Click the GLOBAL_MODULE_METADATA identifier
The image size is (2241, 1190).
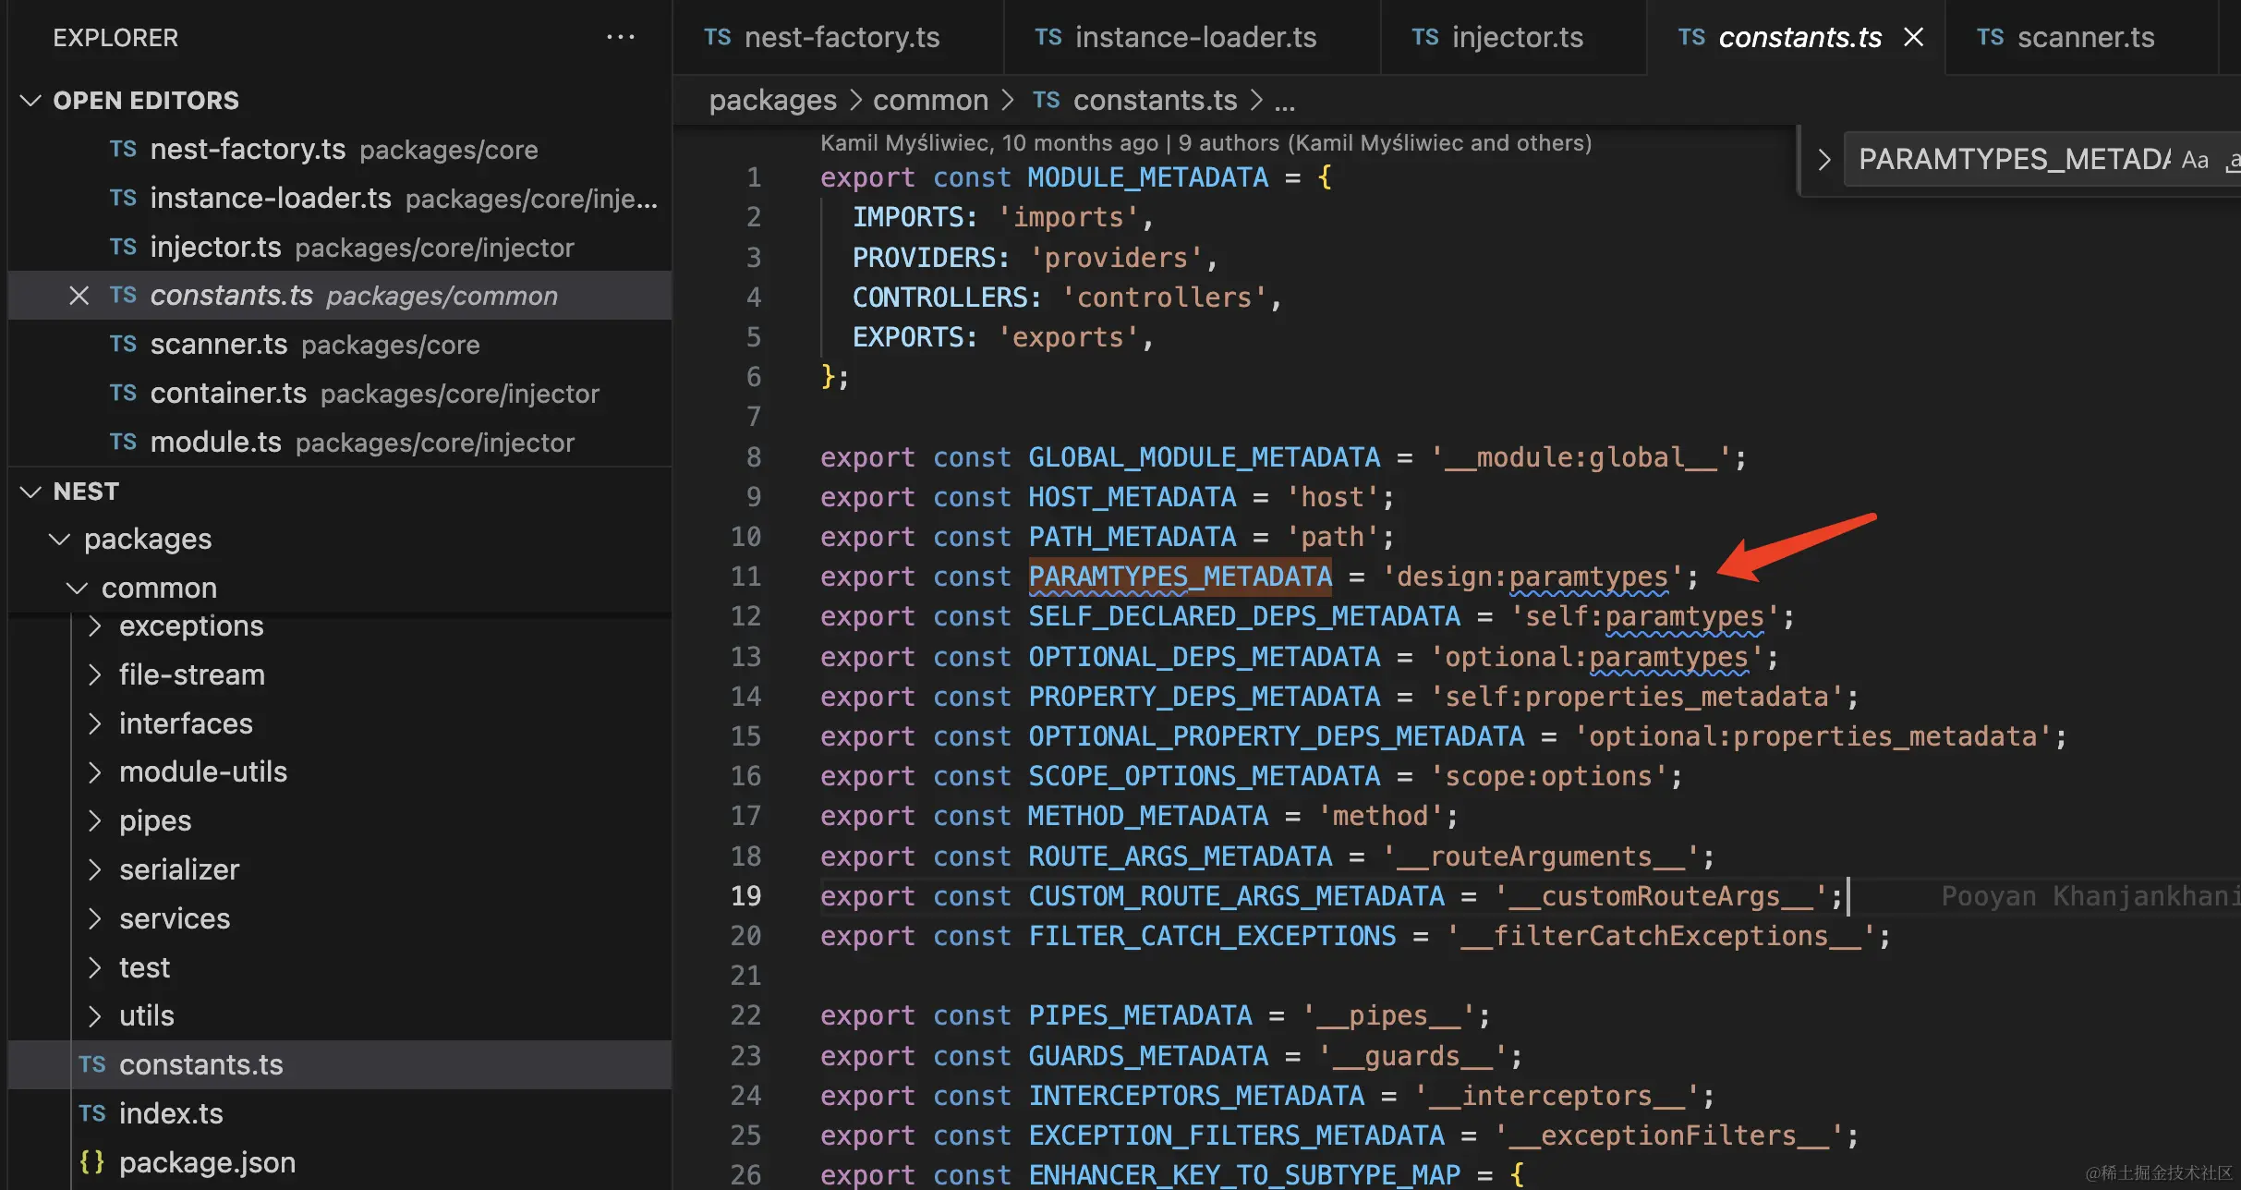[1204, 457]
